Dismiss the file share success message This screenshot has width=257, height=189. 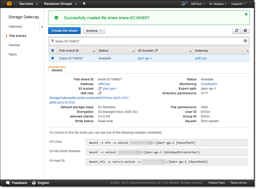click(246, 14)
